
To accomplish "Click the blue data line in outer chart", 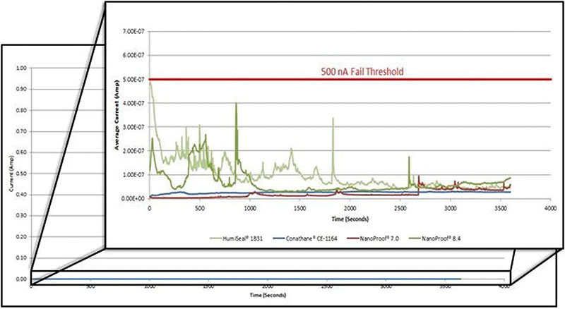I will point(246,279).
